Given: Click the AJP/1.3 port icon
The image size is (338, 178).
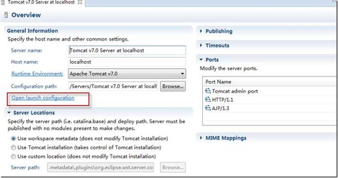Looking at the screenshot, I should (208, 108).
